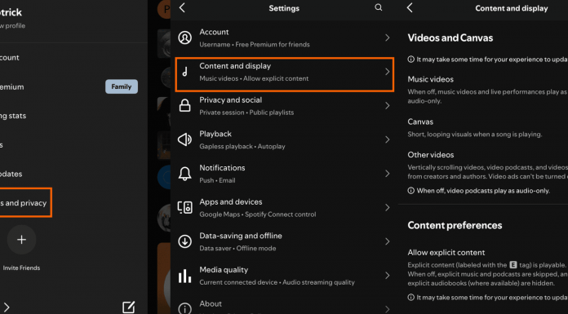This screenshot has height=314, width=568.
Task: Click the compose note icon at sidebar bottom
Action: click(128, 307)
